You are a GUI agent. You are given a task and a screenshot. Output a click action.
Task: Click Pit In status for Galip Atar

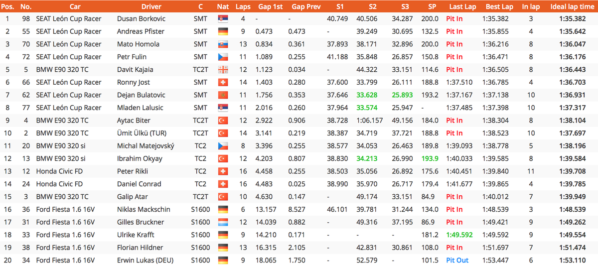(454, 196)
